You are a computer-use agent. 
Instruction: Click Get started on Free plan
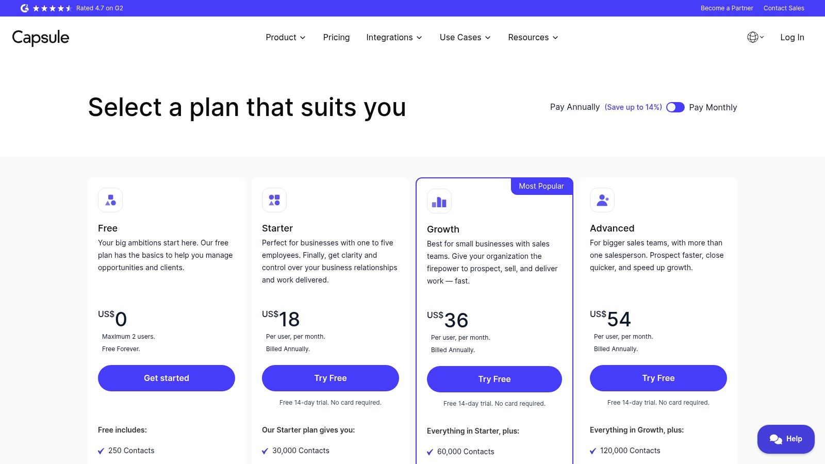(x=167, y=378)
